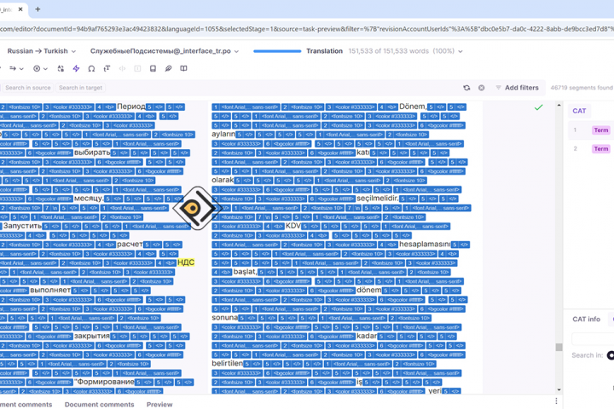614x409 pixels.
Task: Click the purple lightning bolt icon
Action: (76, 68)
